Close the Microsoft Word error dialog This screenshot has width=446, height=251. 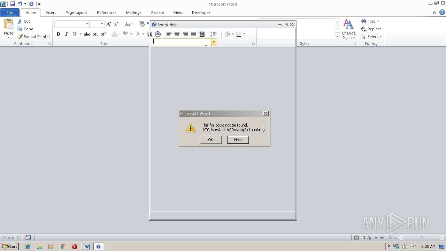click(266, 113)
